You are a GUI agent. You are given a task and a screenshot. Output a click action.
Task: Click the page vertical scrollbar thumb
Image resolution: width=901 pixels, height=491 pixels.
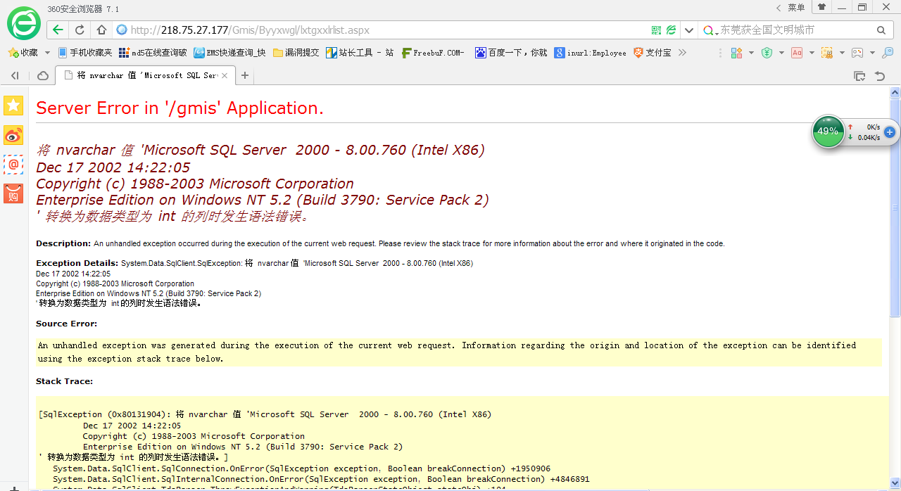point(895,208)
